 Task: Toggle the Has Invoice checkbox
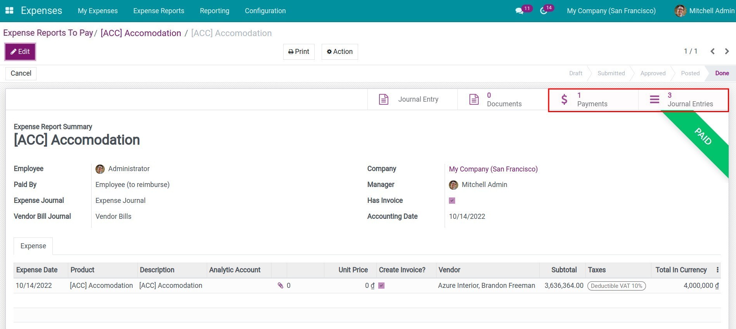[x=452, y=201]
